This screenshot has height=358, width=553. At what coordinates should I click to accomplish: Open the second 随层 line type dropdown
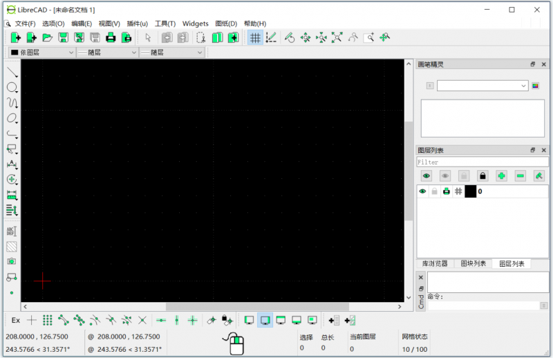(x=171, y=53)
